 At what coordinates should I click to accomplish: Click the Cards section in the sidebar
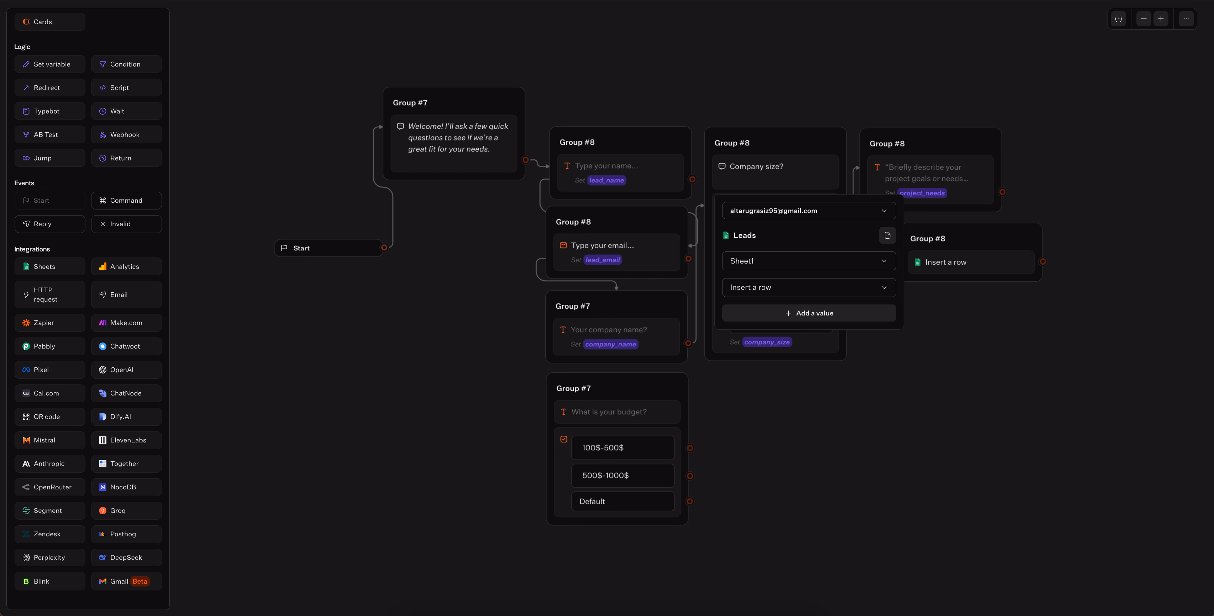[49, 22]
